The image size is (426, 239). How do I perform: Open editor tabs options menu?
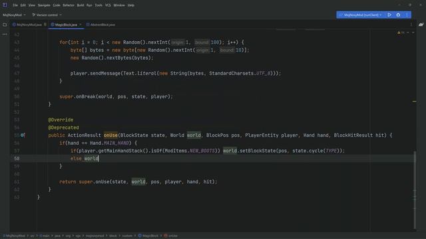tap(411, 25)
